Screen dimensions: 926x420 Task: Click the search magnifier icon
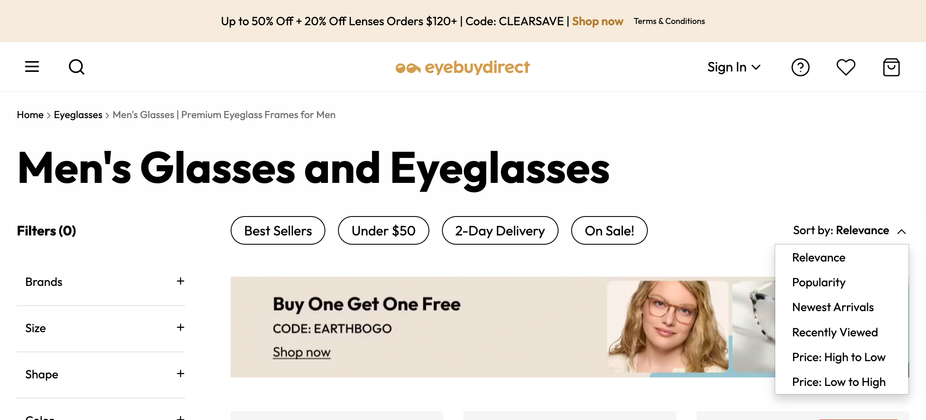[x=77, y=67]
